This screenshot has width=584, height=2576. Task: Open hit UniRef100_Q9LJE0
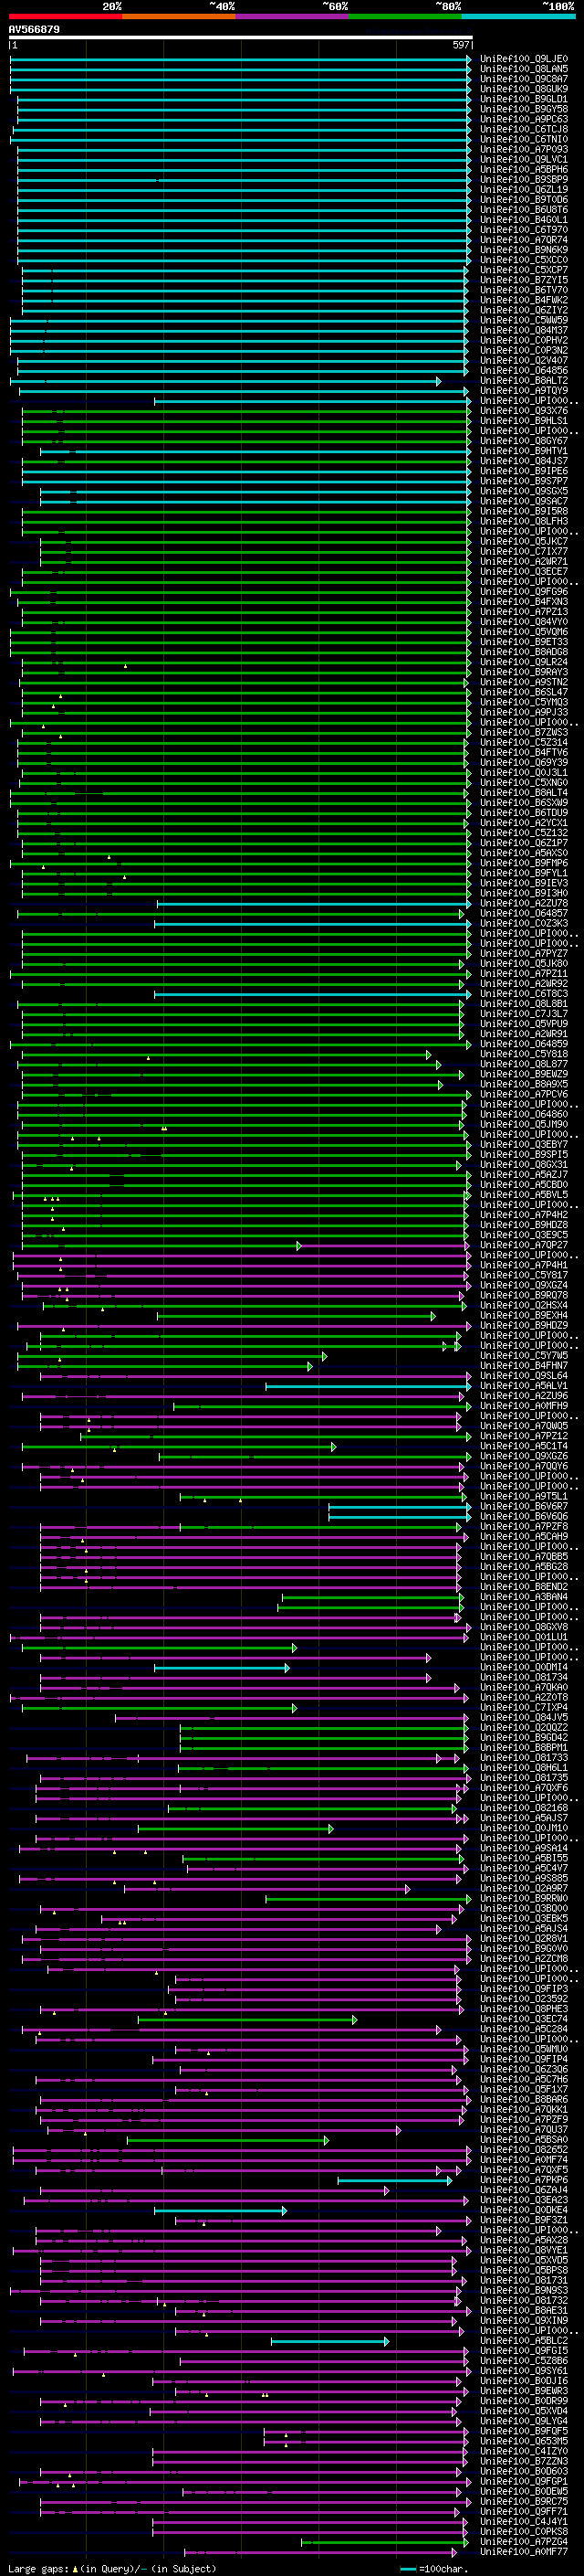tap(524, 59)
